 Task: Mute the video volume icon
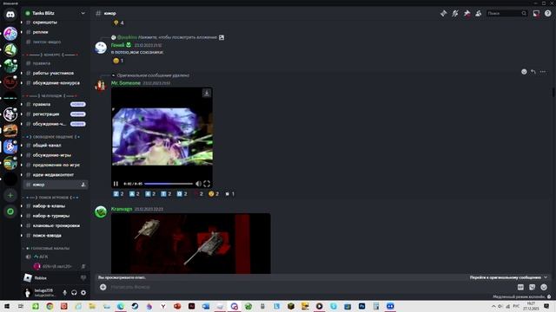[x=198, y=184]
